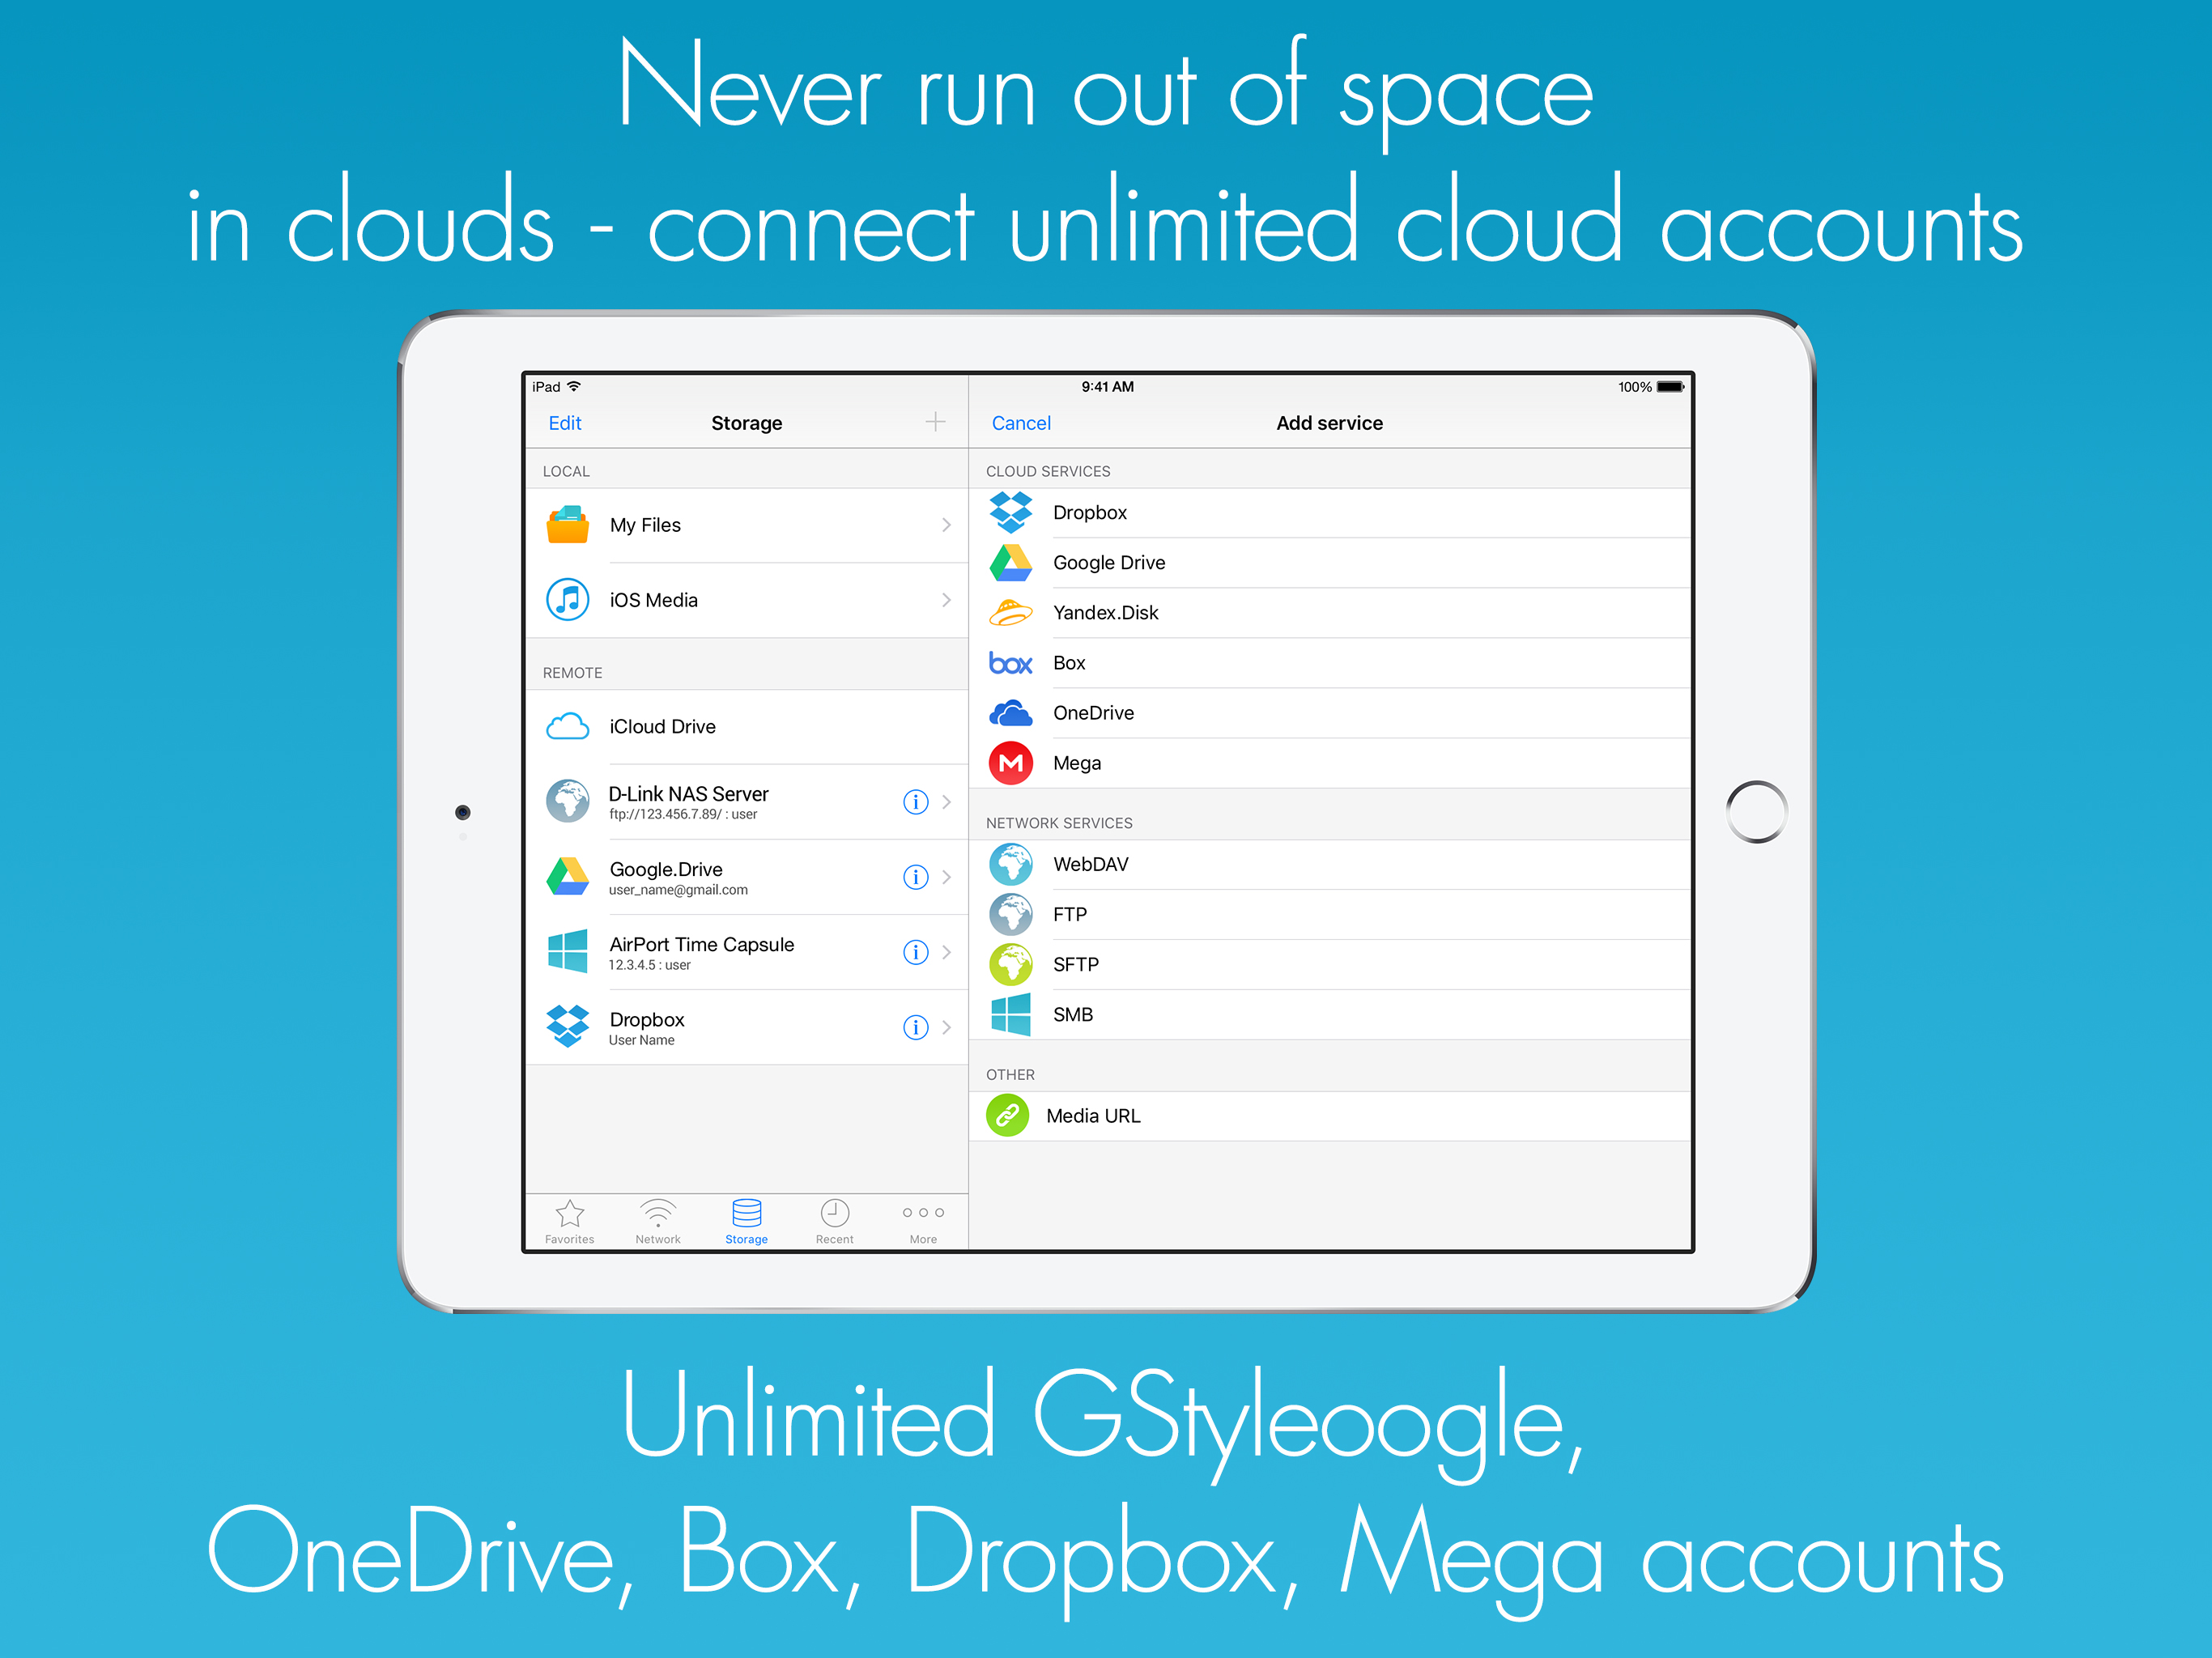Pick the SFTP globe icon
Viewport: 2212px width, 1658px height.
[x=1010, y=964]
